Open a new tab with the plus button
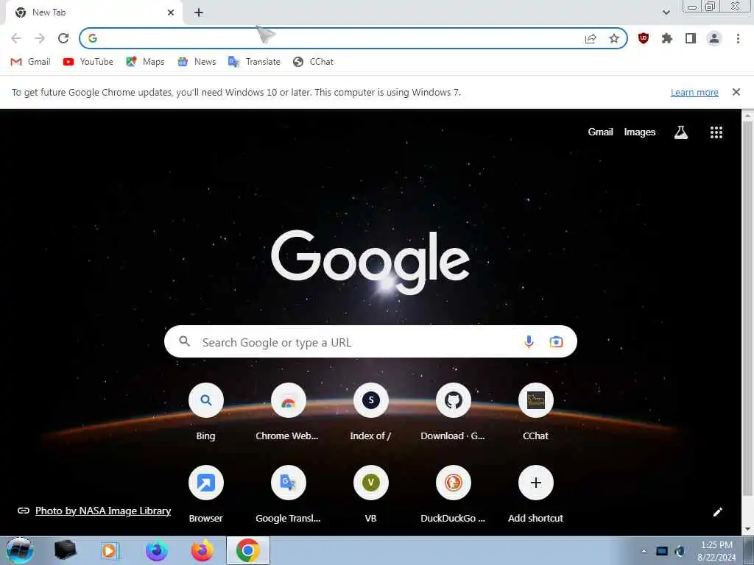The height and width of the screenshot is (565, 754). [x=199, y=13]
